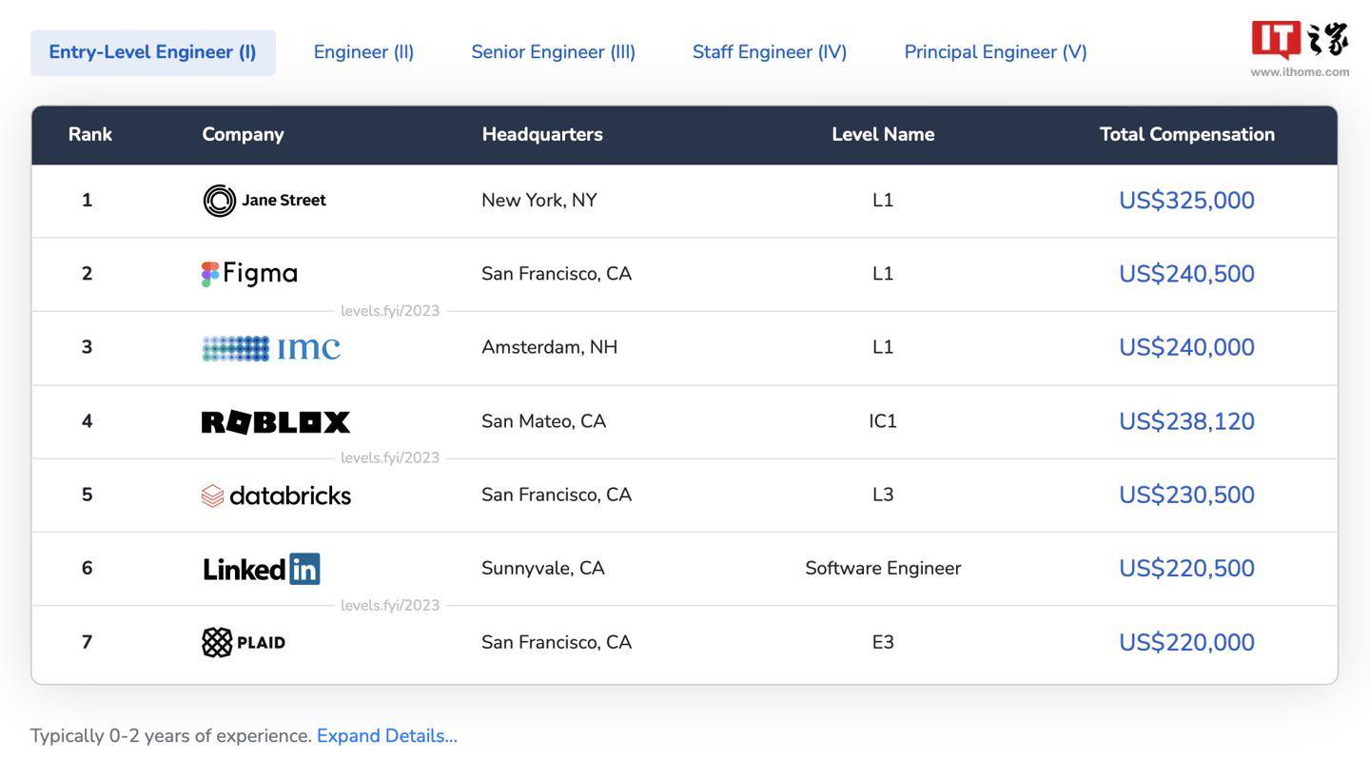The image size is (1370, 758).
Task: Click Jane Street's L1 level cell
Action: [x=883, y=201]
